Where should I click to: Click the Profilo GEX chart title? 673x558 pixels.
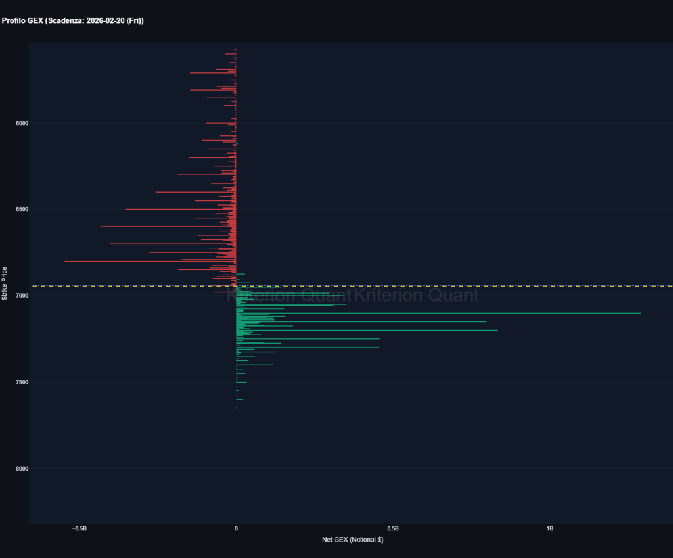click(x=72, y=20)
